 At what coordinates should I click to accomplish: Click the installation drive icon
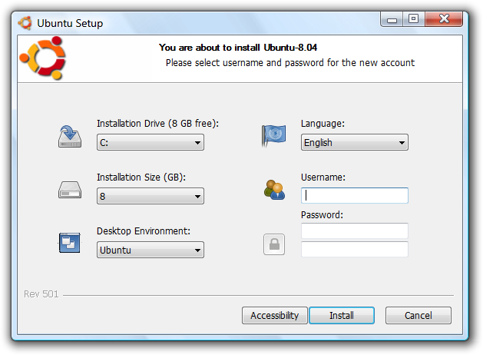pos(70,136)
